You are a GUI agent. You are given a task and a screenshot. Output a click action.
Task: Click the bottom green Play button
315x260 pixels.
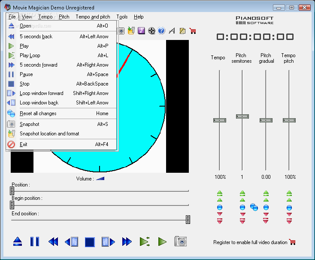(x=162, y=242)
